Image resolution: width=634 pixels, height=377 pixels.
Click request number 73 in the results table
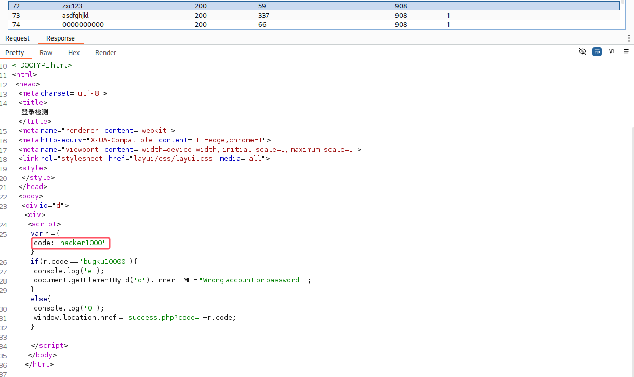tap(16, 15)
